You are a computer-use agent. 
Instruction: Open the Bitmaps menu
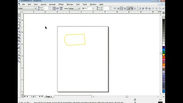click(x=70, y=4)
